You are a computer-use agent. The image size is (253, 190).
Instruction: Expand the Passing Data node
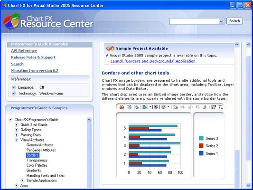point(17,135)
